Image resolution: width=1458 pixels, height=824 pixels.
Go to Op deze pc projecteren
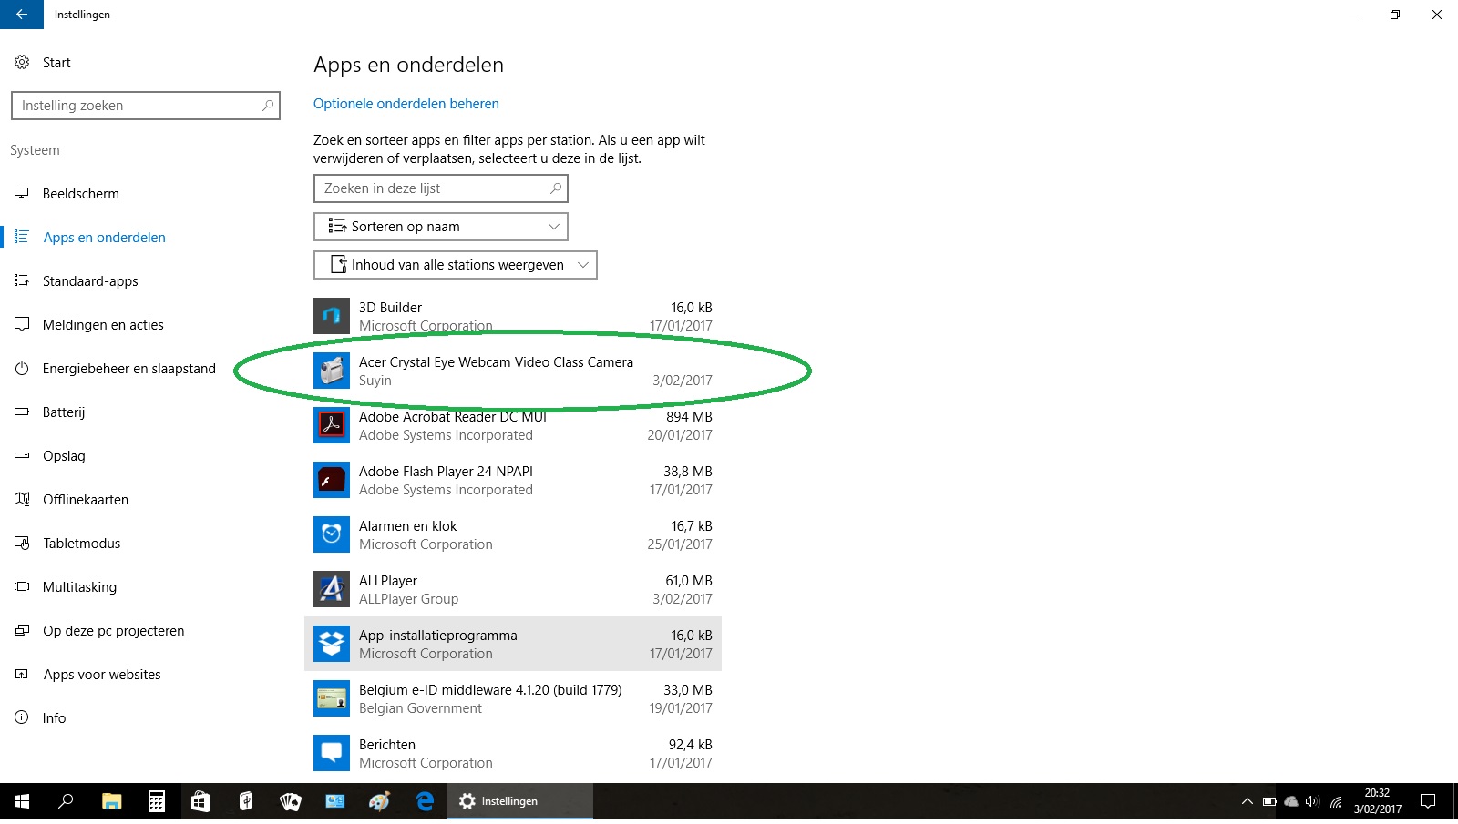(113, 630)
